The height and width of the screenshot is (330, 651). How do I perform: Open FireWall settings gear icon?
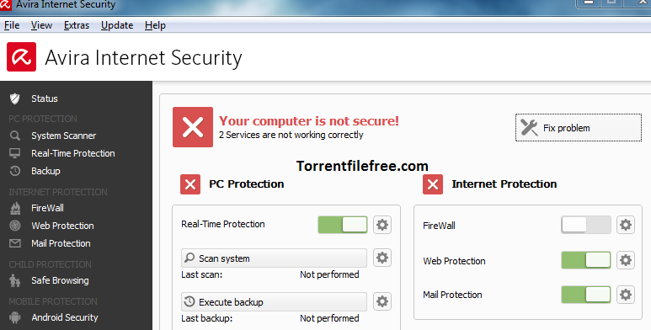pos(625,225)
